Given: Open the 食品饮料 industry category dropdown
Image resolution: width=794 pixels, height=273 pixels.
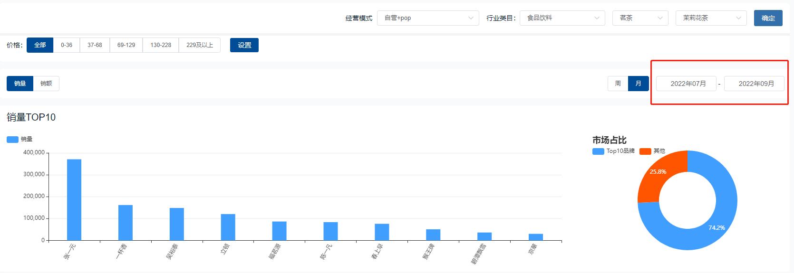Looking at the screenshot, I should pyautogui.click(x=562, y=18).
